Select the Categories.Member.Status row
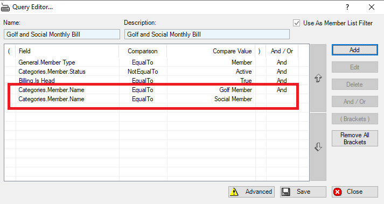The height and width of the screenshot is (204, 384). coord(157,72)
